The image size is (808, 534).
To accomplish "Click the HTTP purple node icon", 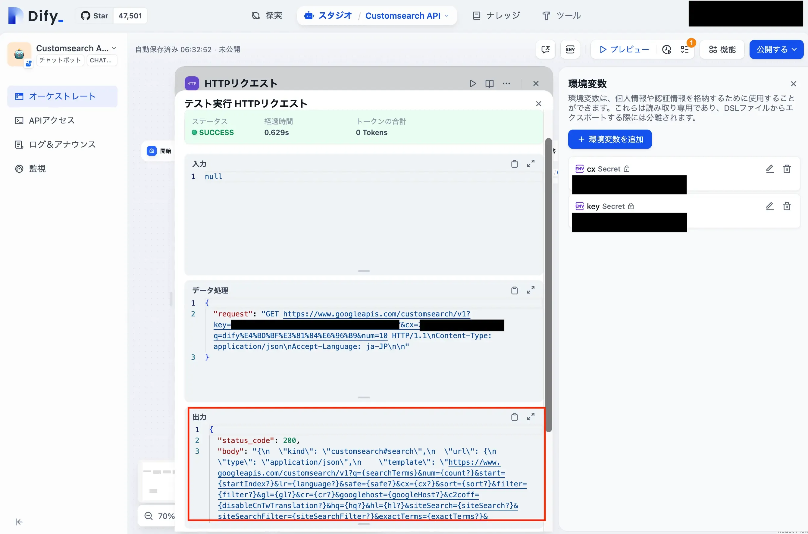I will [x=192, y=83].
